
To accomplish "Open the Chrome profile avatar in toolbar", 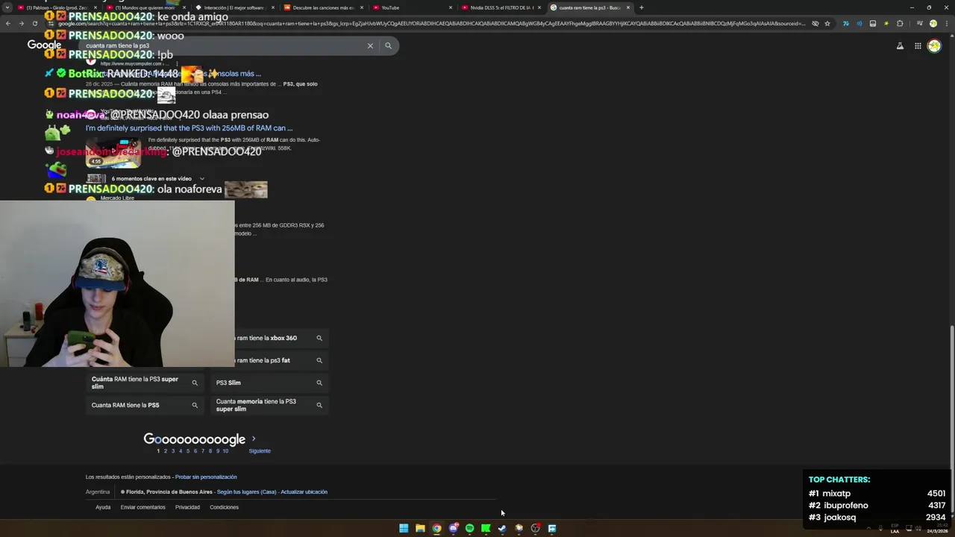I will tap(933, 23).
